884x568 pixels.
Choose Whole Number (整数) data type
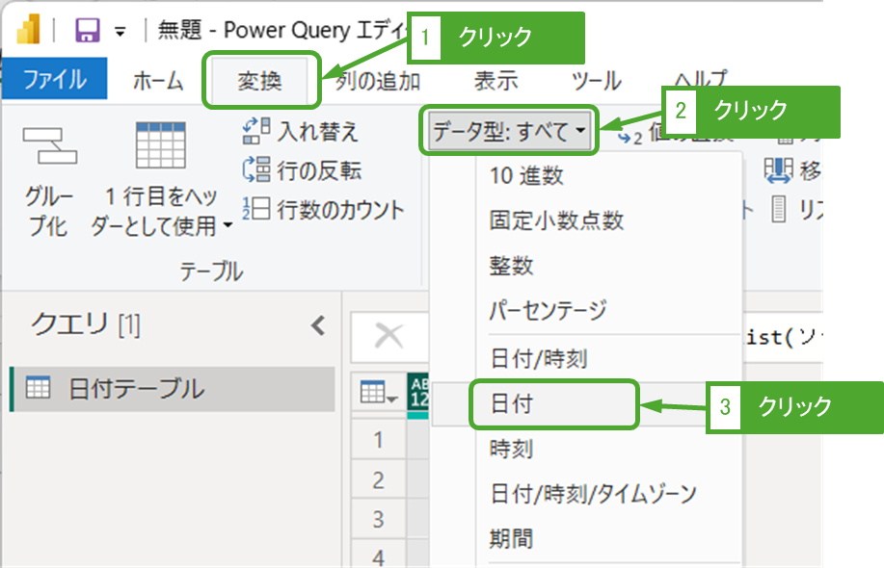[x=511, y=266]
